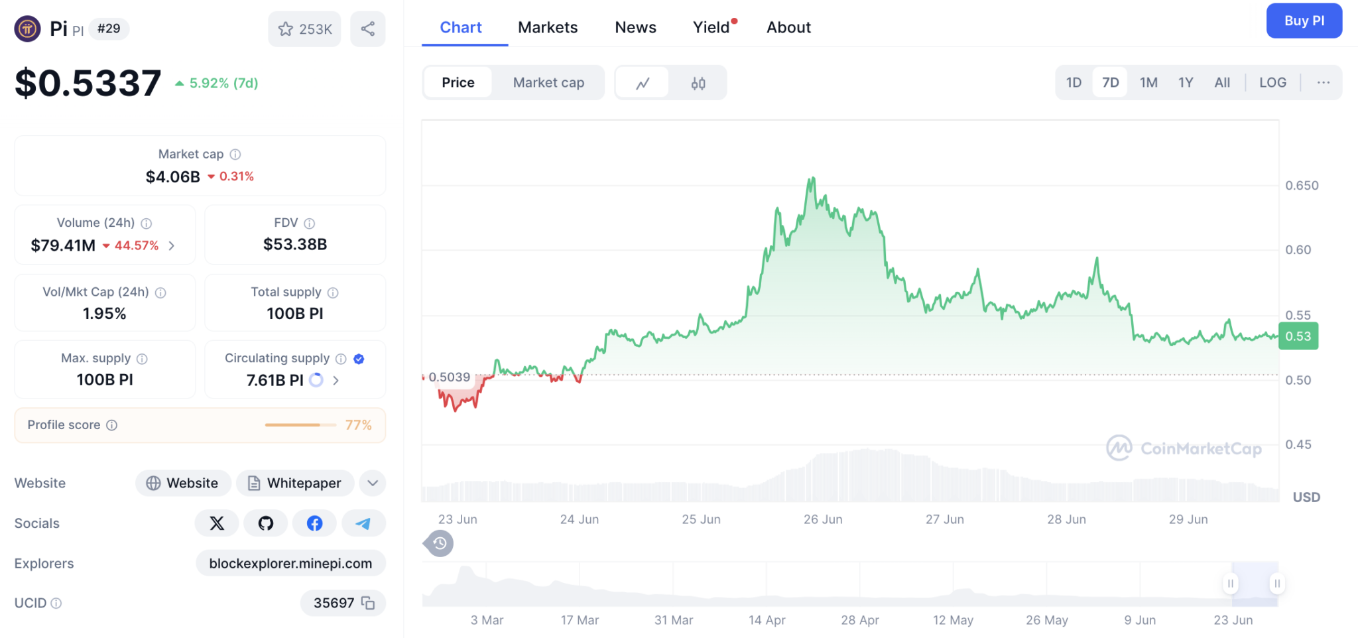Open the GitHub social link

[266, 523]
